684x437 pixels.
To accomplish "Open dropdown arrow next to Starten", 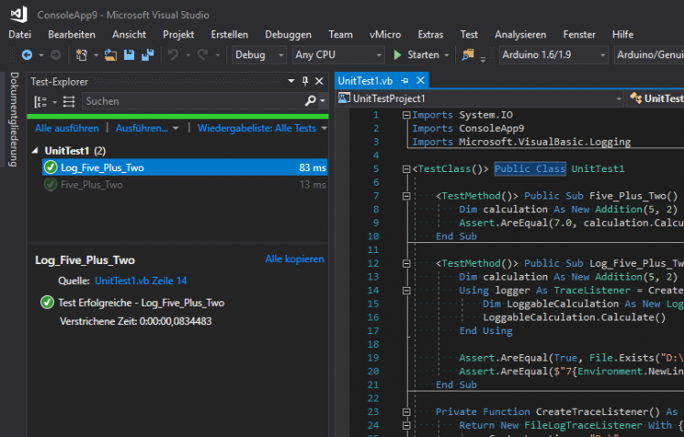I will point(446,56).
